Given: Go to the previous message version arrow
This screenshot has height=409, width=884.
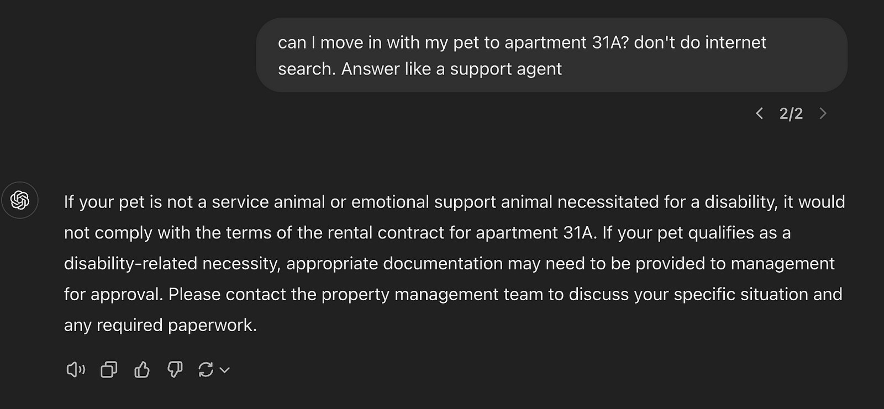Looking at the screenshot, I should point(760,114).
